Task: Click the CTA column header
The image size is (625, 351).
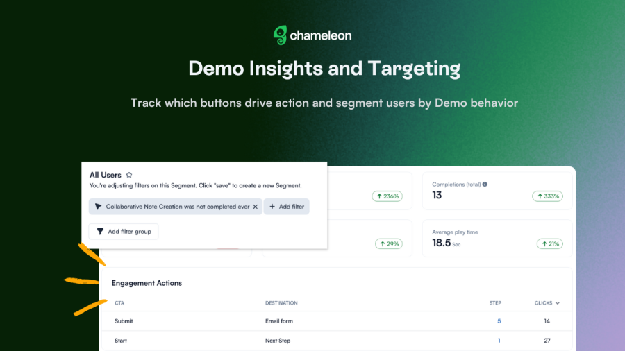Action: 120,303
